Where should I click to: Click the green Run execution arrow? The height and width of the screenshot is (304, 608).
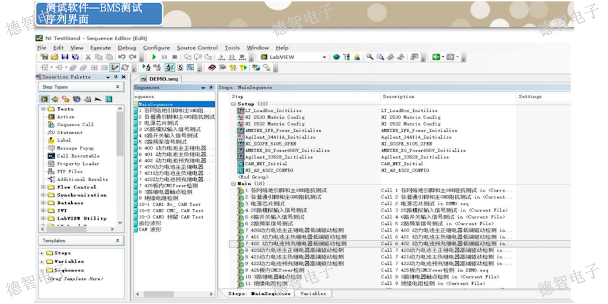pyautogui.click(x=154, y=57)
